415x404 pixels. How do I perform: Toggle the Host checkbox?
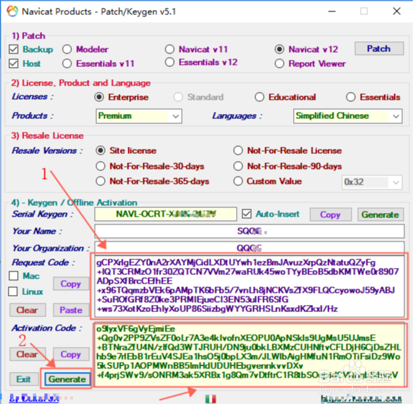(14, 63)
